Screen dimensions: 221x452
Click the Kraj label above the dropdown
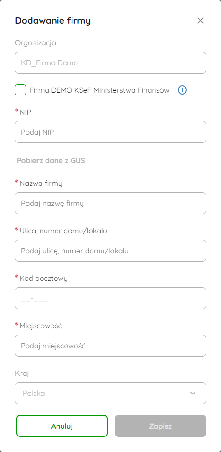click(x=22, y=373)
